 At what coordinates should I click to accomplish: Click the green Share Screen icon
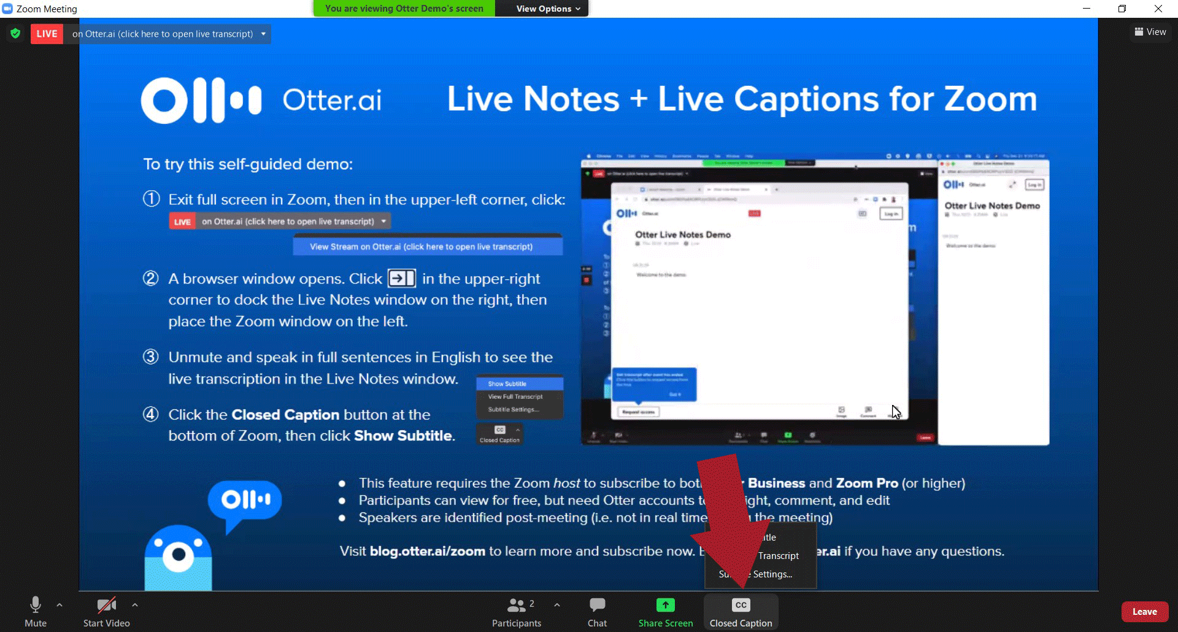(x=665, y=606)
